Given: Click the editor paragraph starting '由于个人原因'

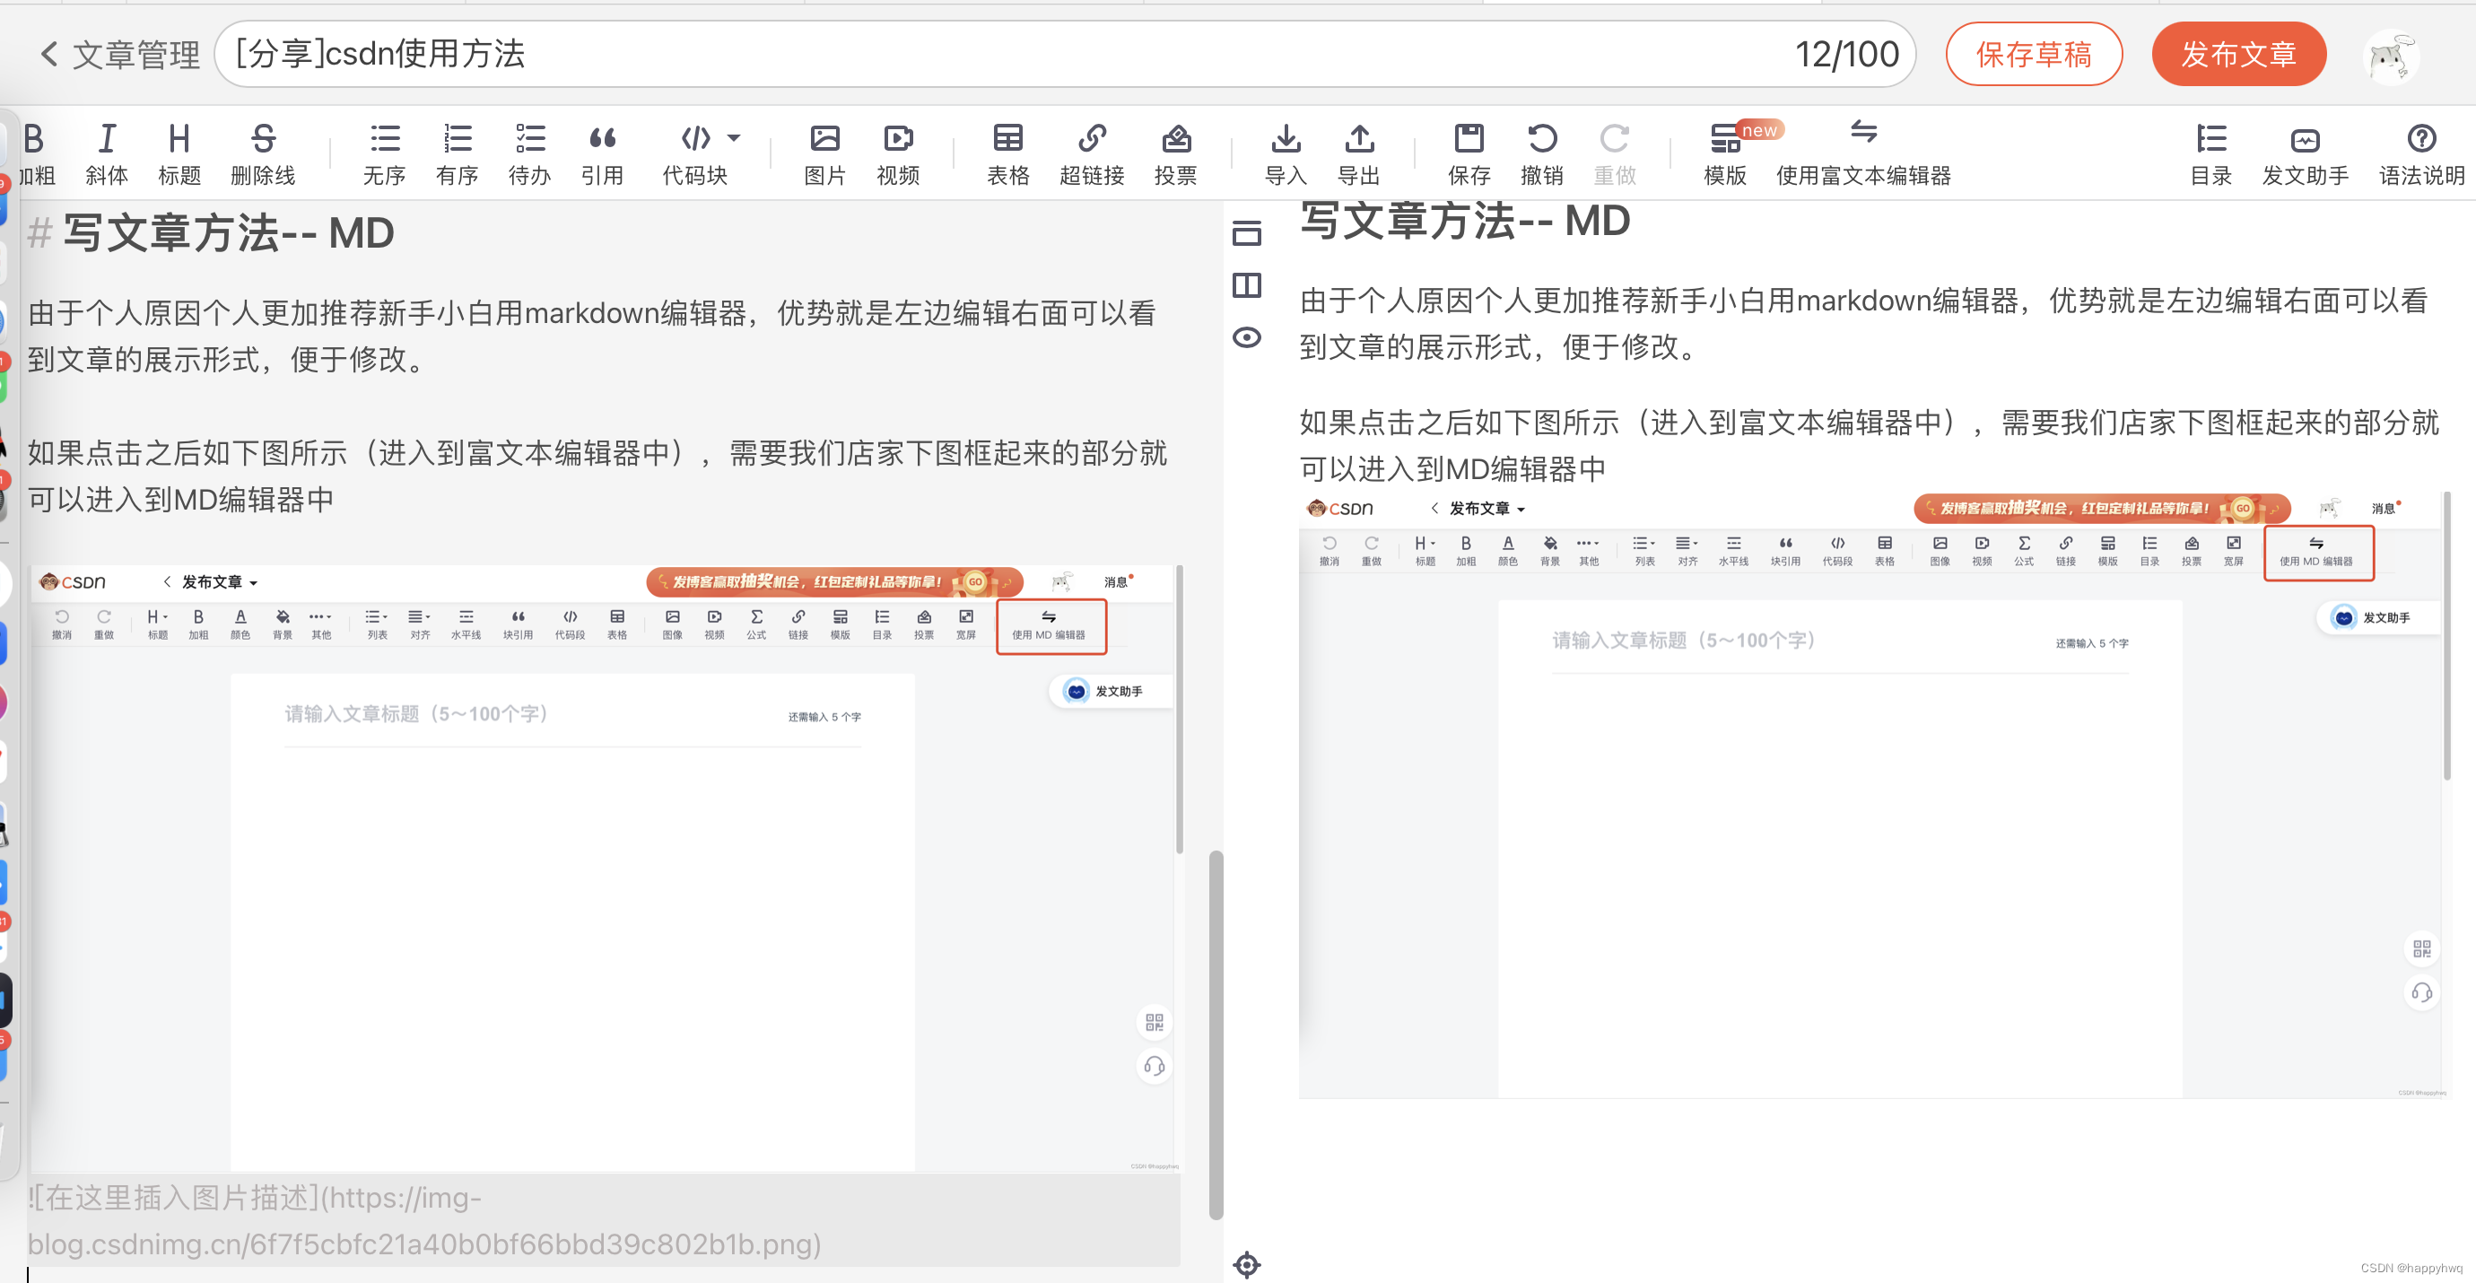Looking at the screenshot, I should click(592, 336).
